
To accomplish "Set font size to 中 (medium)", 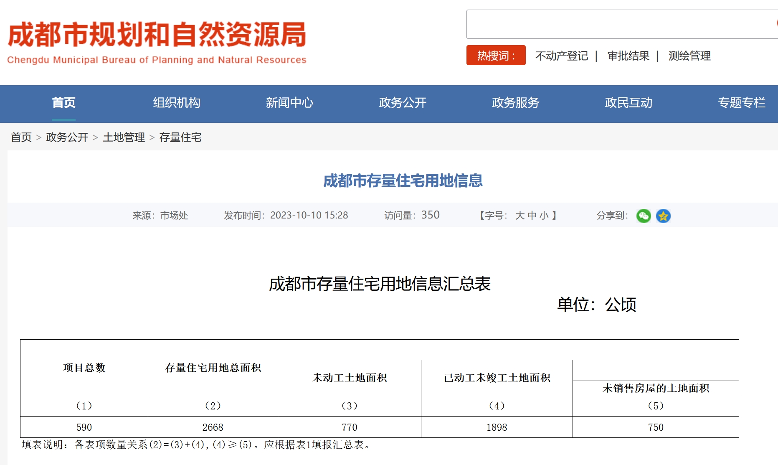I will pos(532,216).
